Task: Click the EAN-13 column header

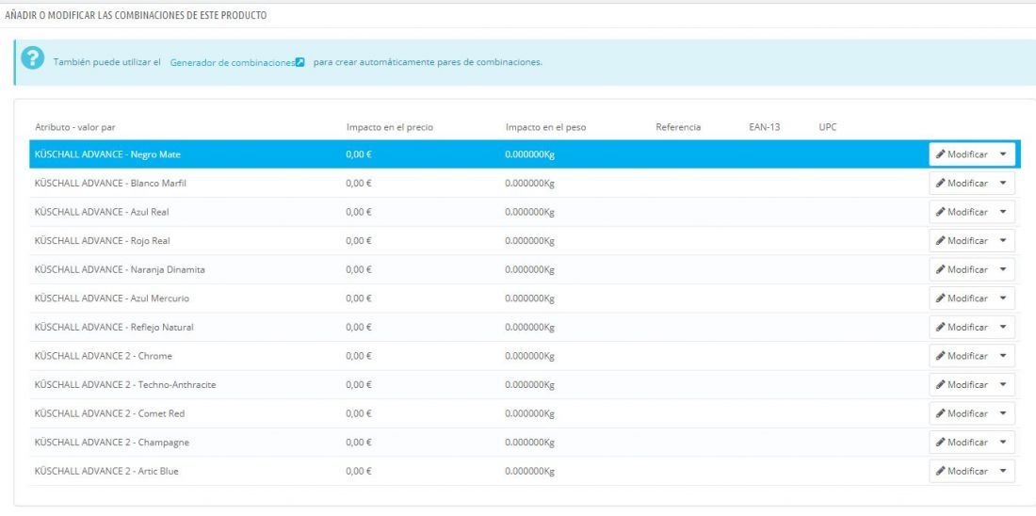Action: pyautogui.click(x=765, y=127)
